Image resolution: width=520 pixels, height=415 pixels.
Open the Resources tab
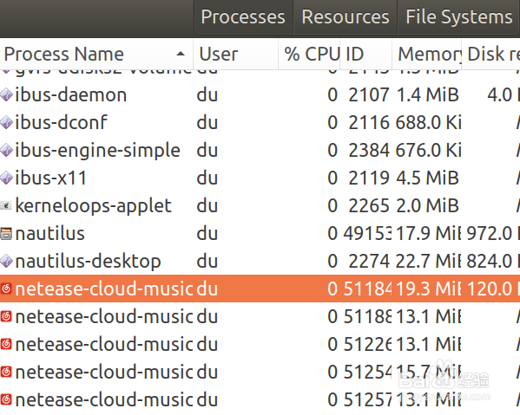(346, 16)
